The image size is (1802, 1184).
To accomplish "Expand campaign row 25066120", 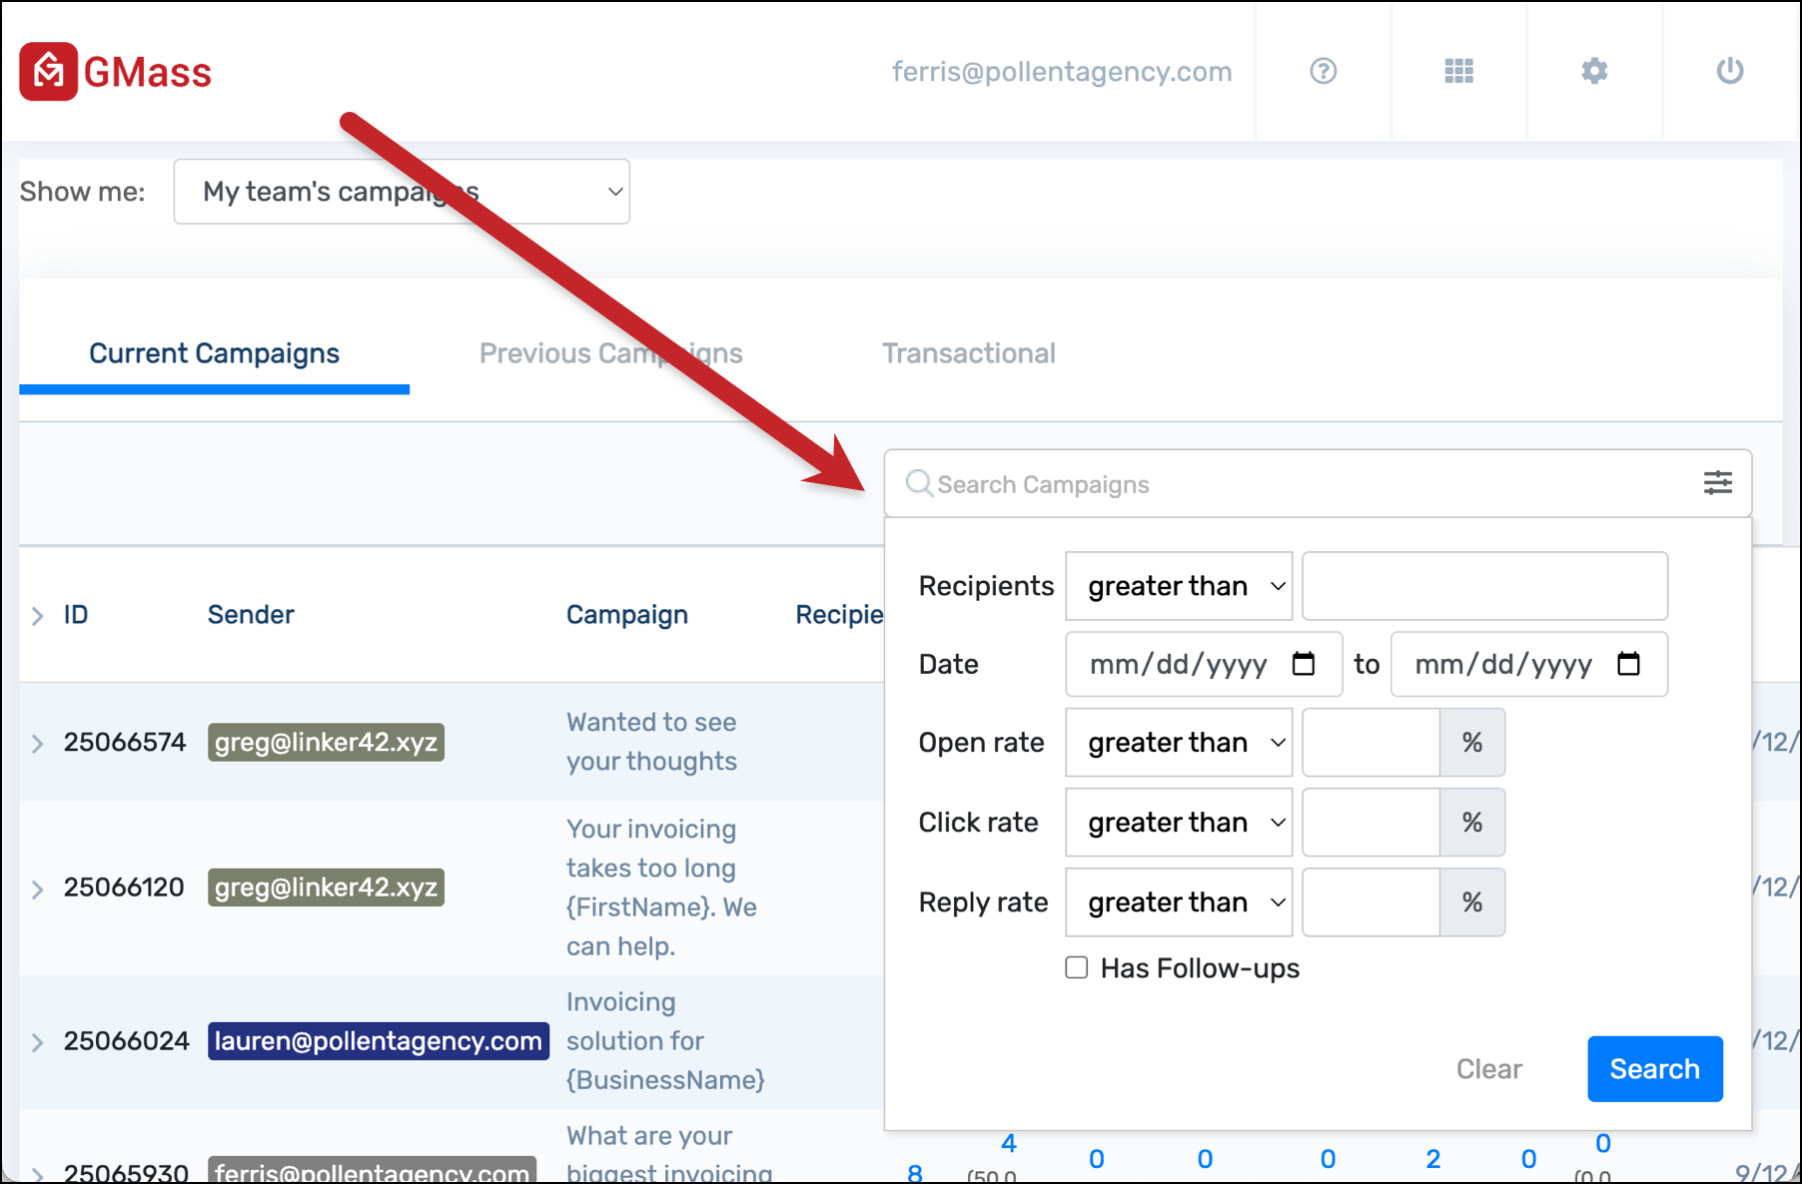I will tap(37, 888).
